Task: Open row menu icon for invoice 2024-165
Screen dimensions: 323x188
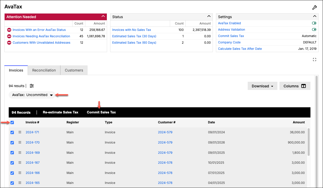Action: pos(20,183)
